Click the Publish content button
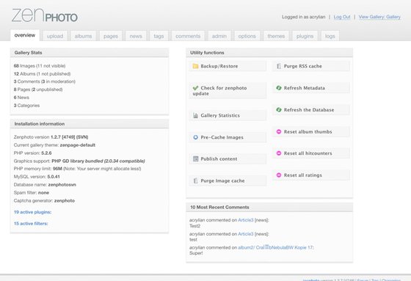The height and width of the screenshot is (281, 411). tap(228, 159)
